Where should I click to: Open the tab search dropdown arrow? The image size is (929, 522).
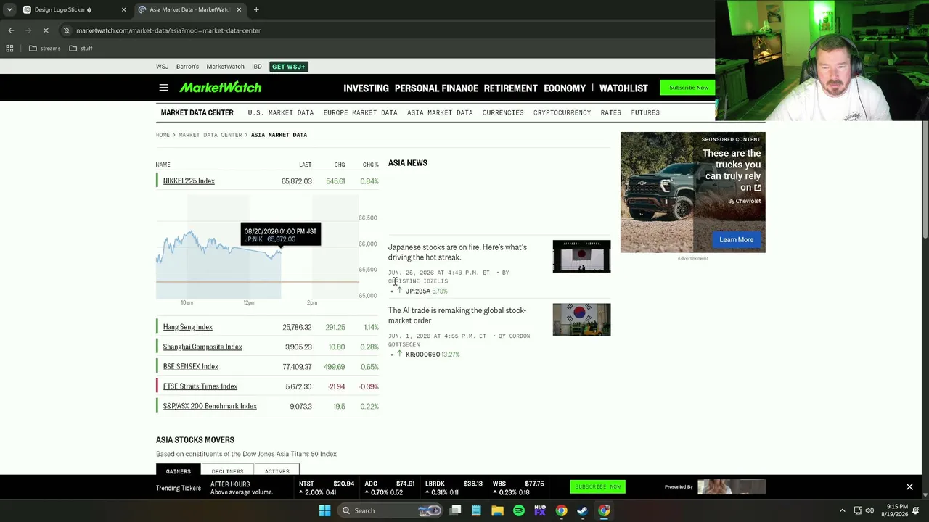tap(9, 9)
